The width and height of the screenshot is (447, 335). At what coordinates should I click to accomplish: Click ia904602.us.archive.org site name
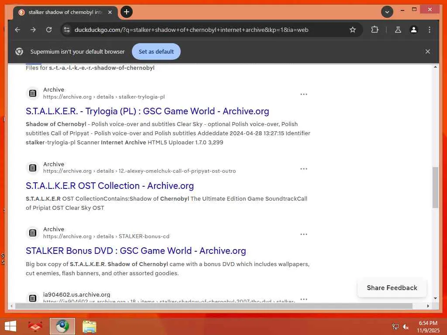click(77, 294)
